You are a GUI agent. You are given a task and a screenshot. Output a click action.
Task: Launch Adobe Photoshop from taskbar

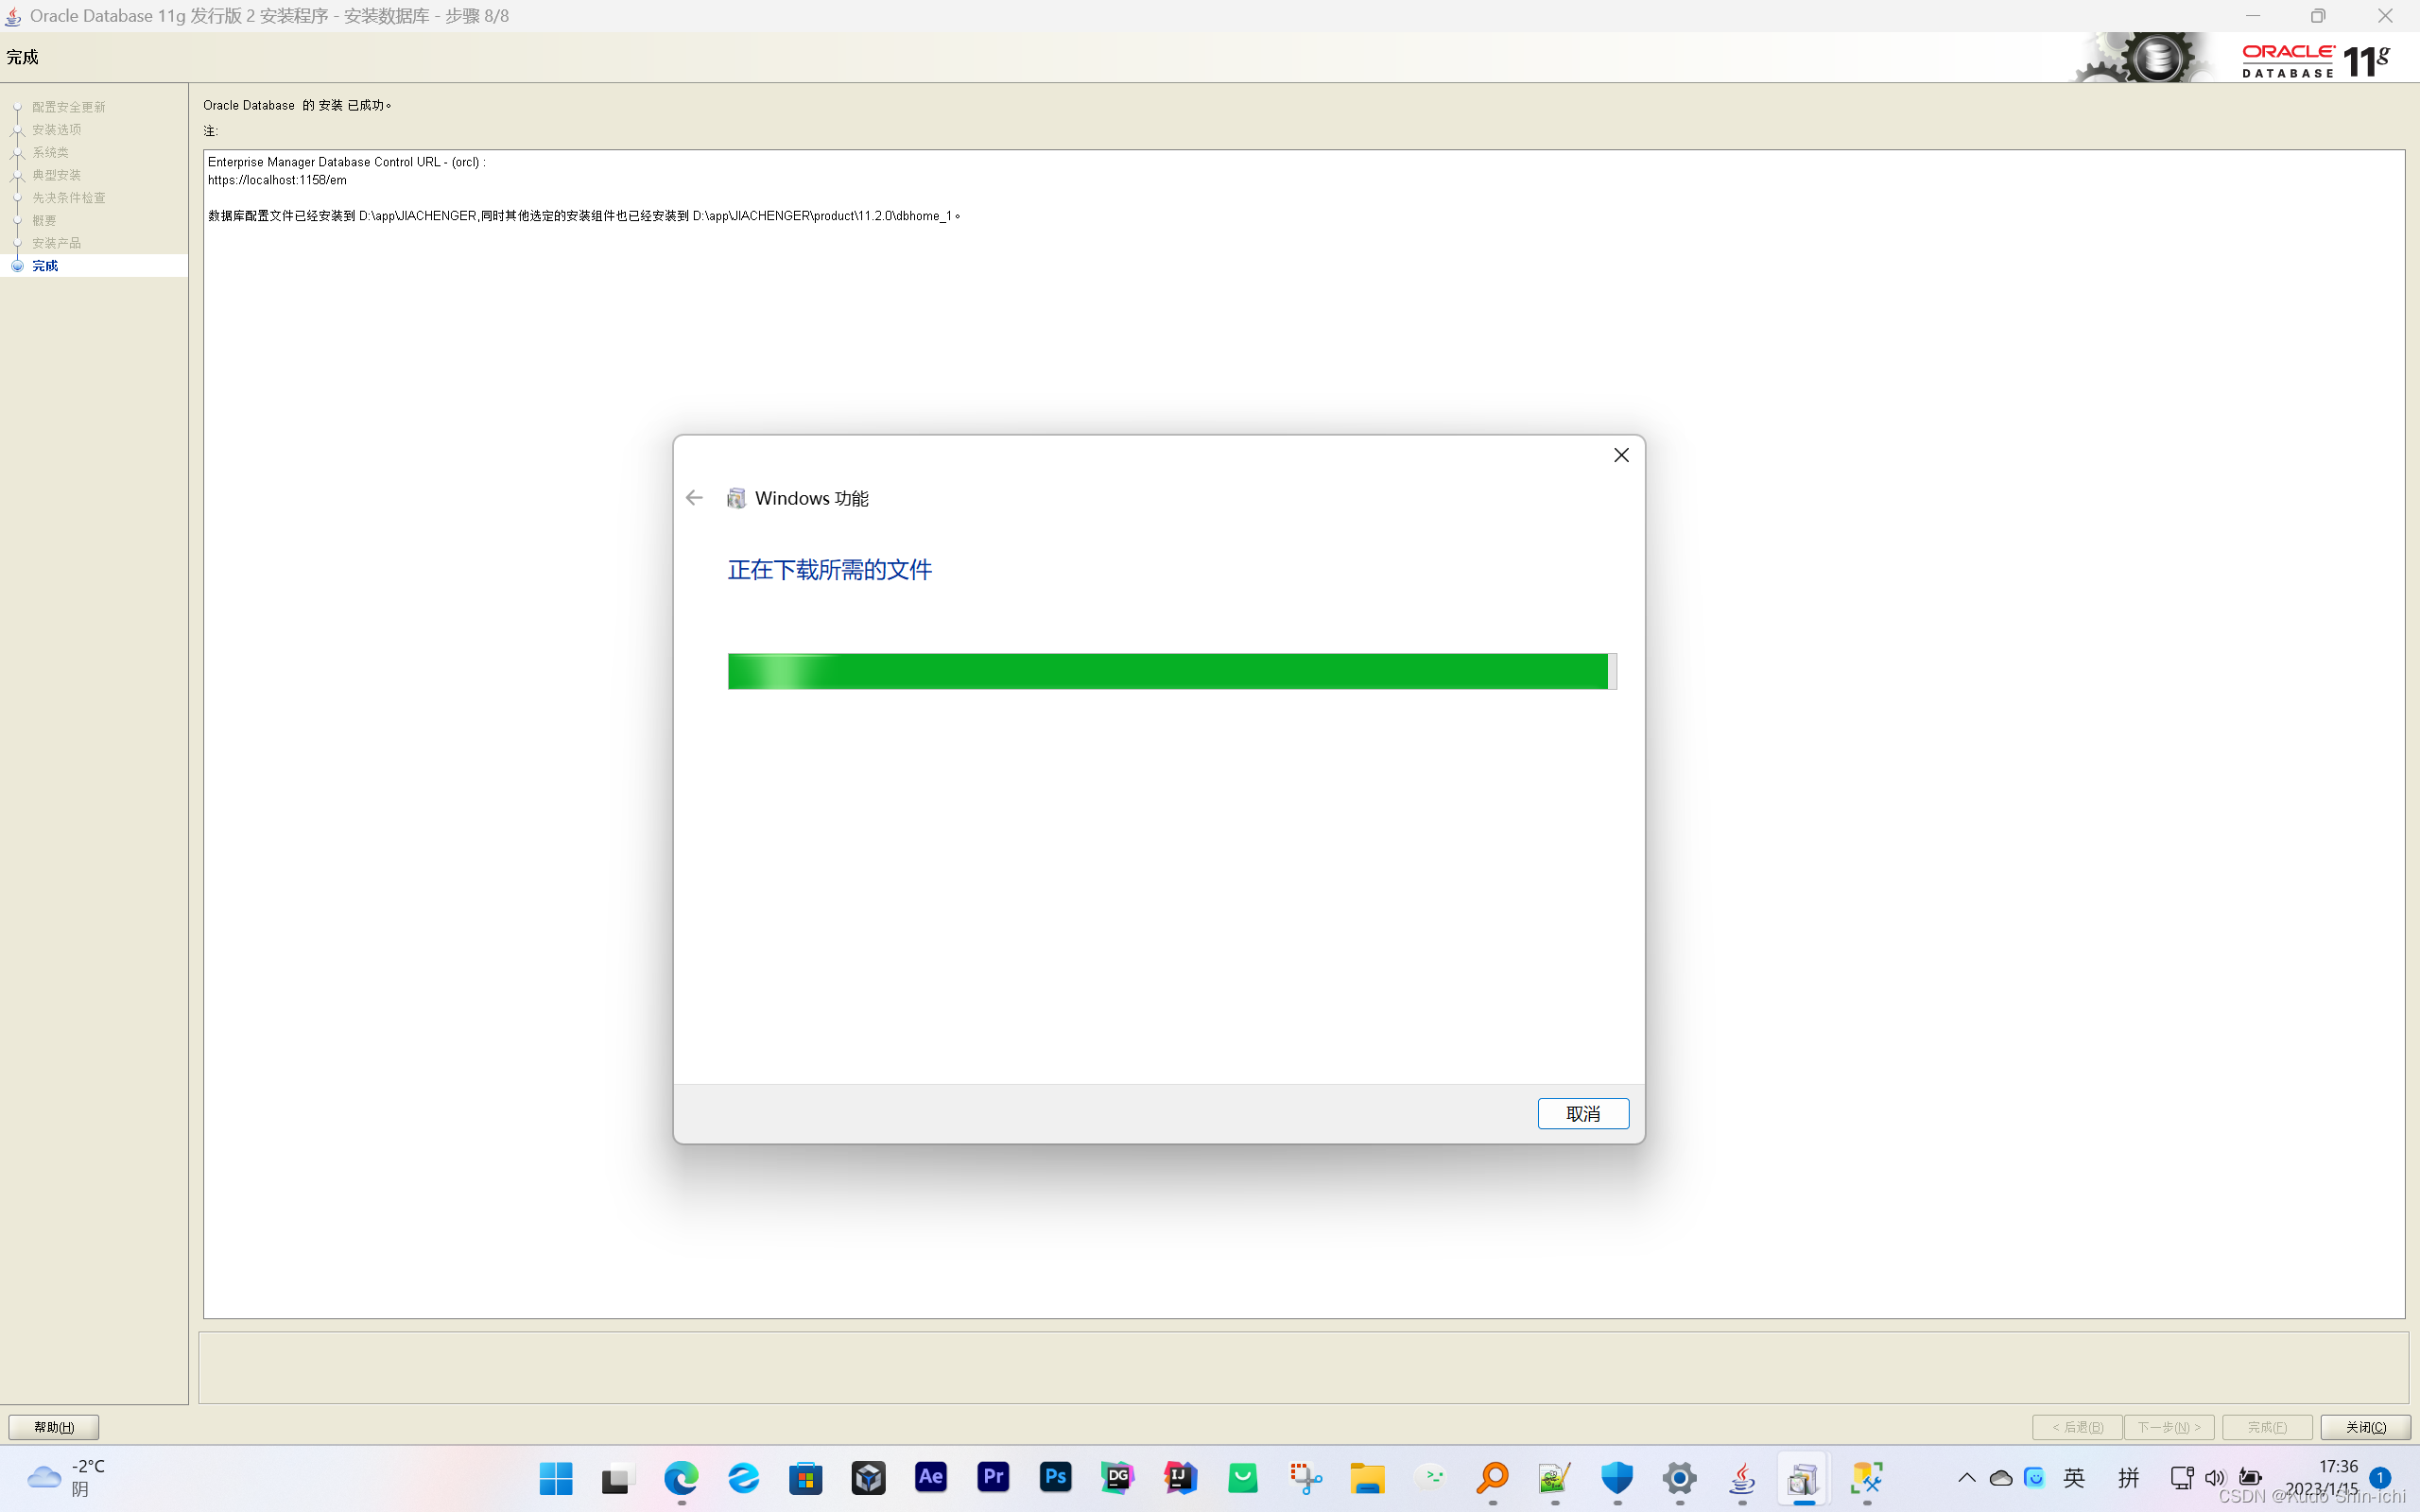pyautogui.click(x=1056, y=1477)
